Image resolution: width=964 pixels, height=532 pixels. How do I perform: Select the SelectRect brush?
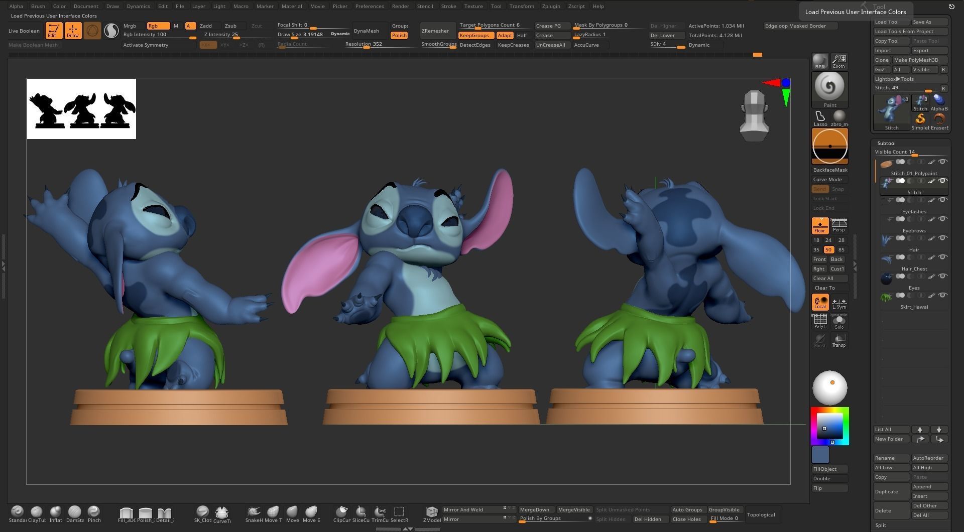point(399,514)
